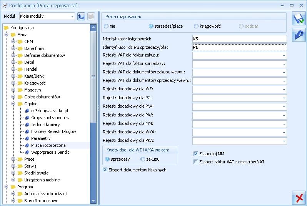Choose 'sprzedaży' under Kwoty dod. dla WZ
307x206 pixels.
pos(107,159)
